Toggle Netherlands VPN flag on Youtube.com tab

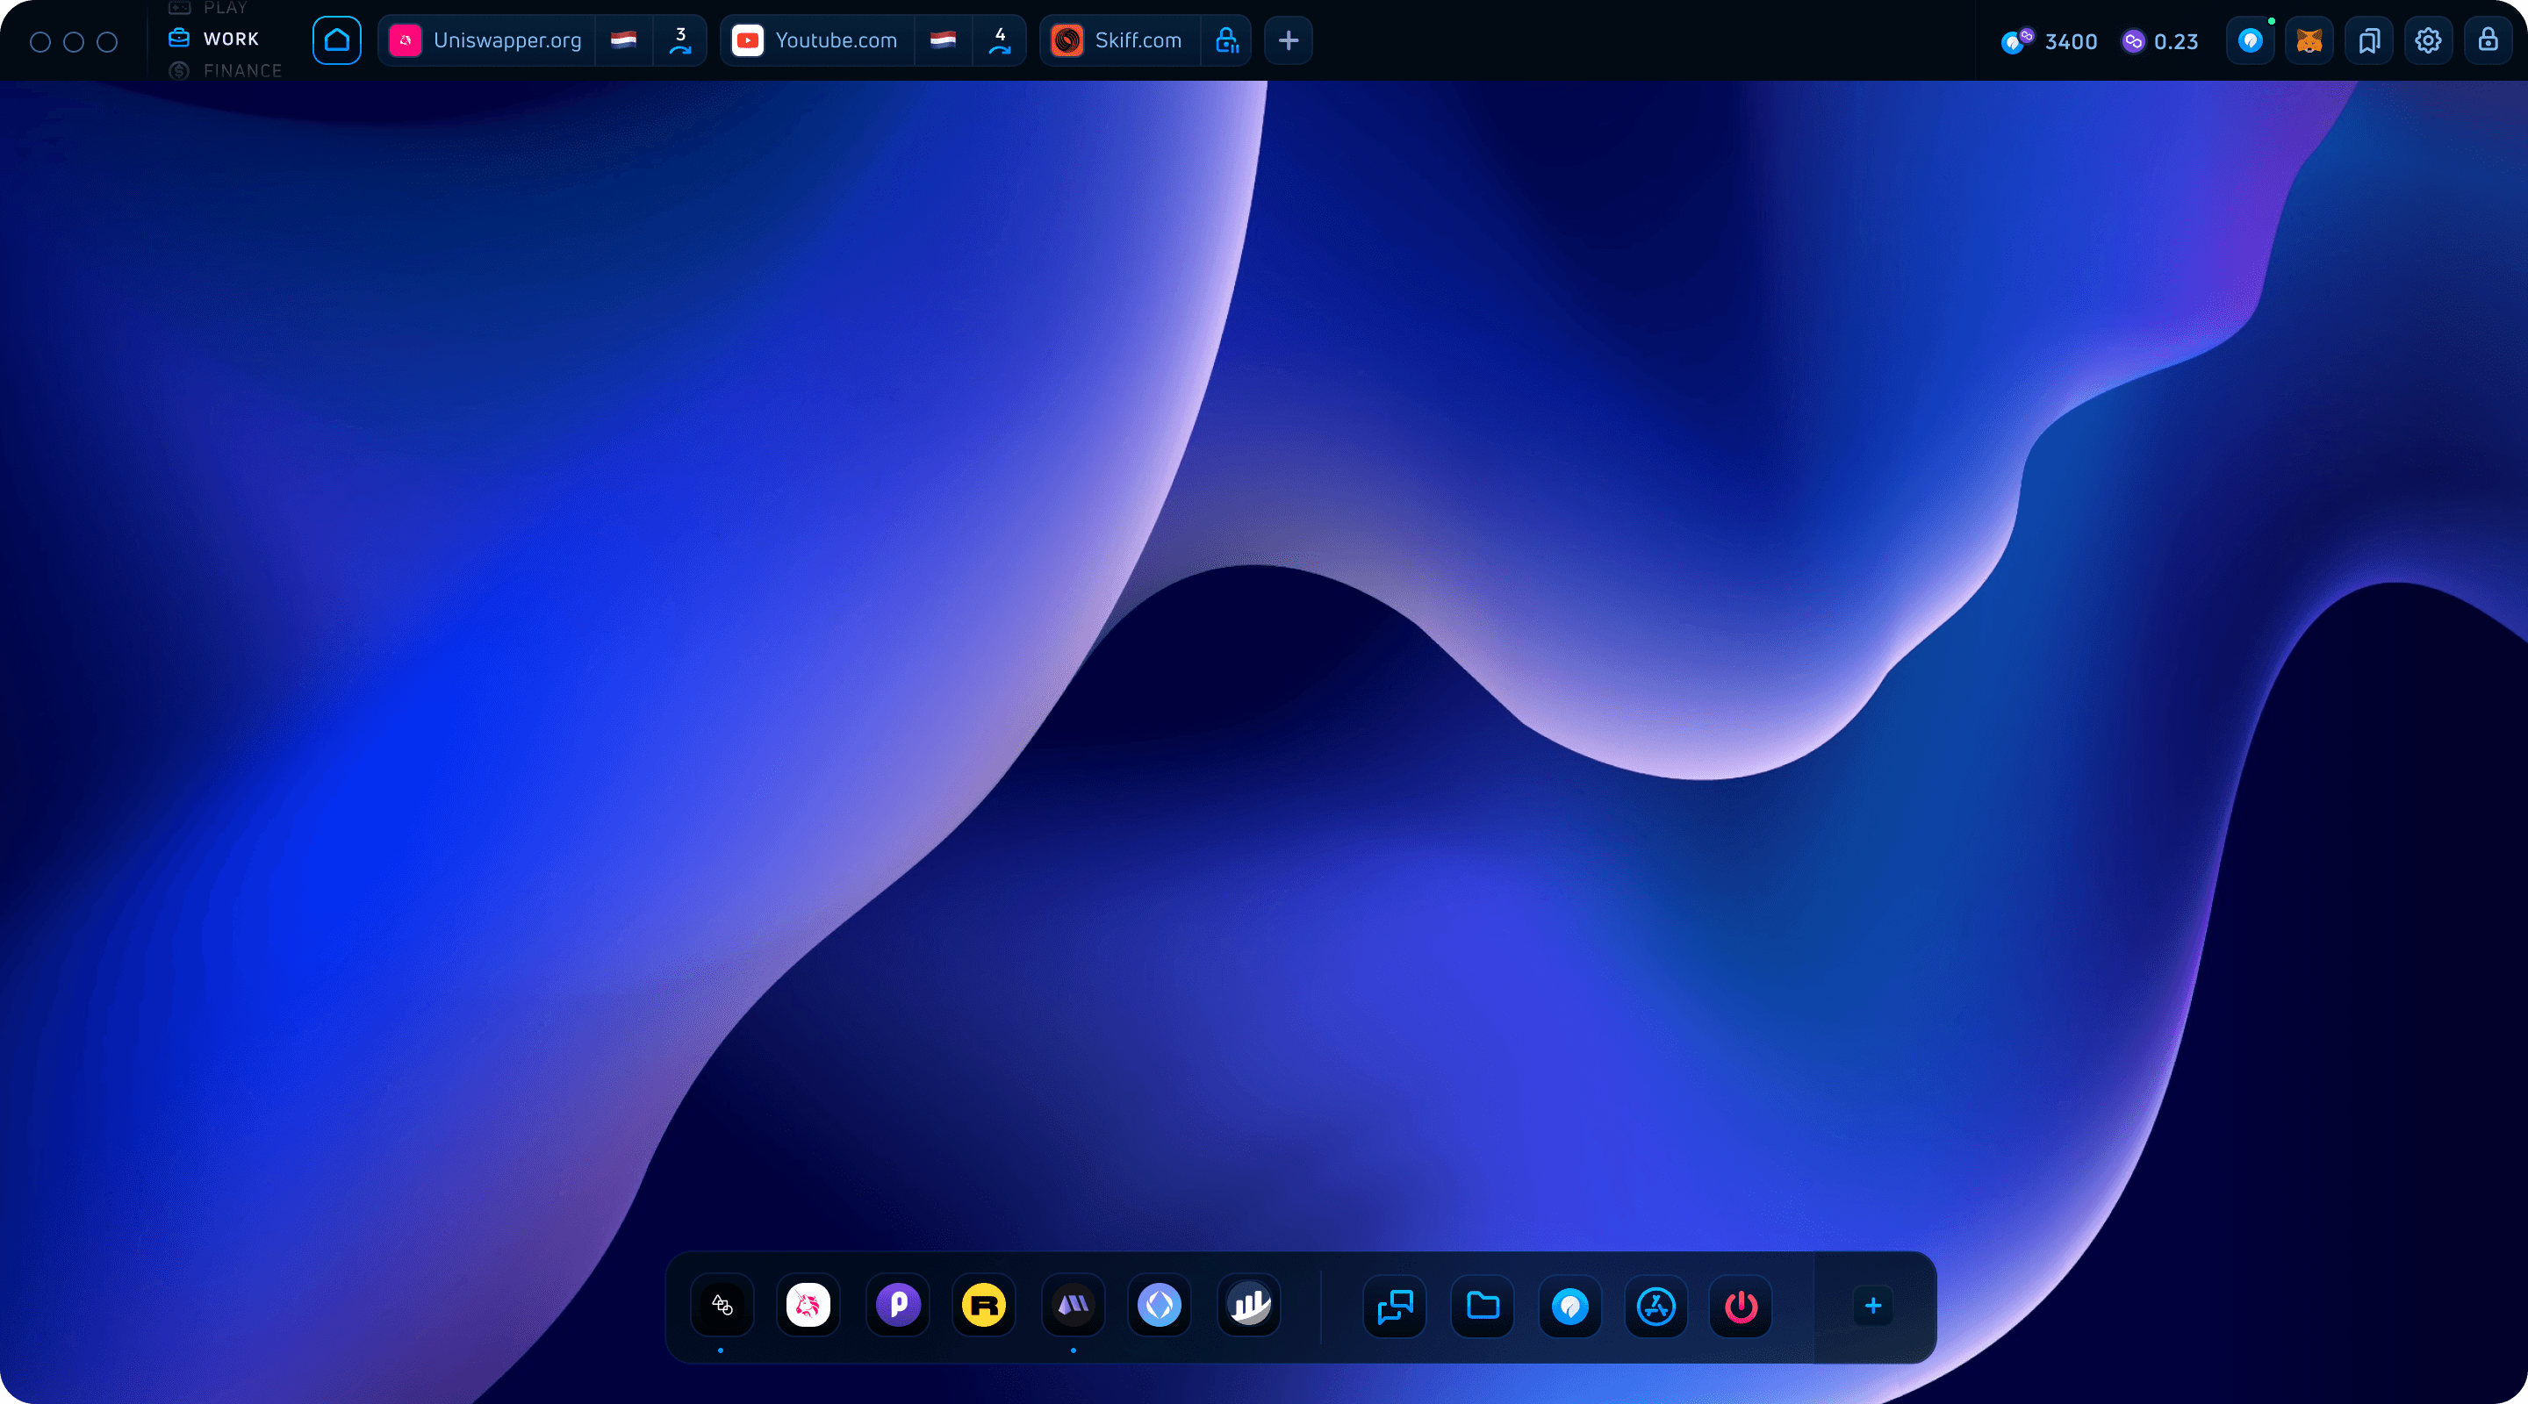pos(943,41)
